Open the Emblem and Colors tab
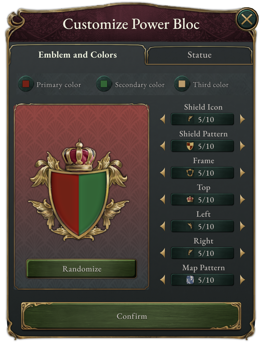This screenshot has height=343, width=262. click(x=78, y=55)
